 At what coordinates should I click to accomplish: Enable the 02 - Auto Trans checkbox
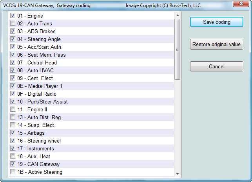coord(13,23)
